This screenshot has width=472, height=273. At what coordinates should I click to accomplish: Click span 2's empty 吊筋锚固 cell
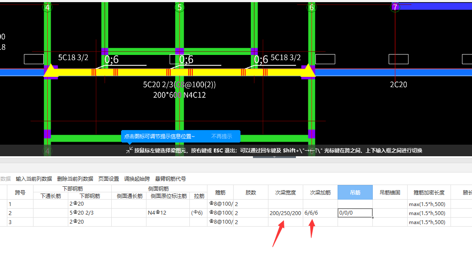[x=390, y=213]
